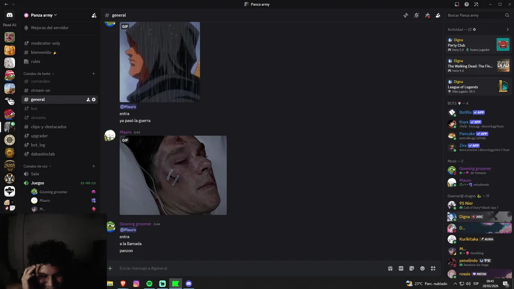This screenshot has width=514, height=289.
Task: Open gift icon in message bar
Action: tap(390, 269)
